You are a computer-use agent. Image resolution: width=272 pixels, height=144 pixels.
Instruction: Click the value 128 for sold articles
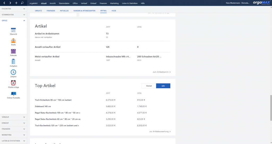tap(108, 47)
